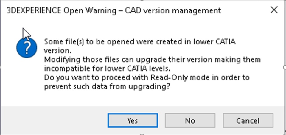Close the dialog with the X button
286x135 pixels.
point(274,10)
